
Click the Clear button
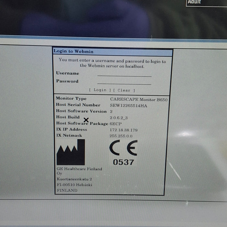(124, 90)
